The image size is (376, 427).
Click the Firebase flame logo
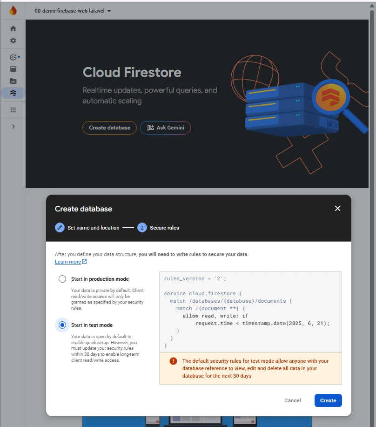(x=13, y=11)
